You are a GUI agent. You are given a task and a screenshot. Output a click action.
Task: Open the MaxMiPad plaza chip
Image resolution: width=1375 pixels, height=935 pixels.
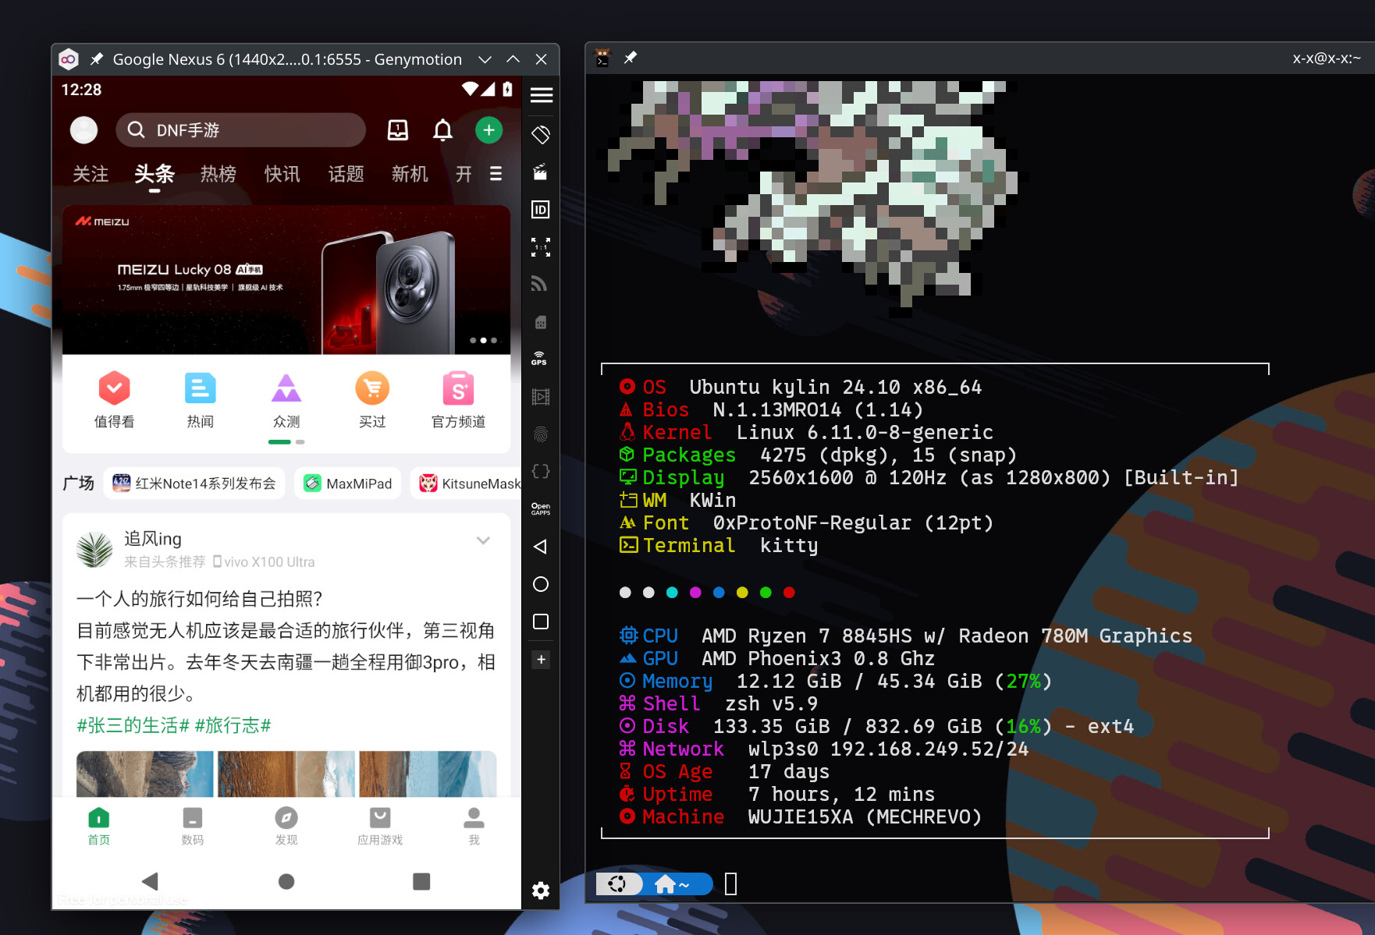[348, 483]
